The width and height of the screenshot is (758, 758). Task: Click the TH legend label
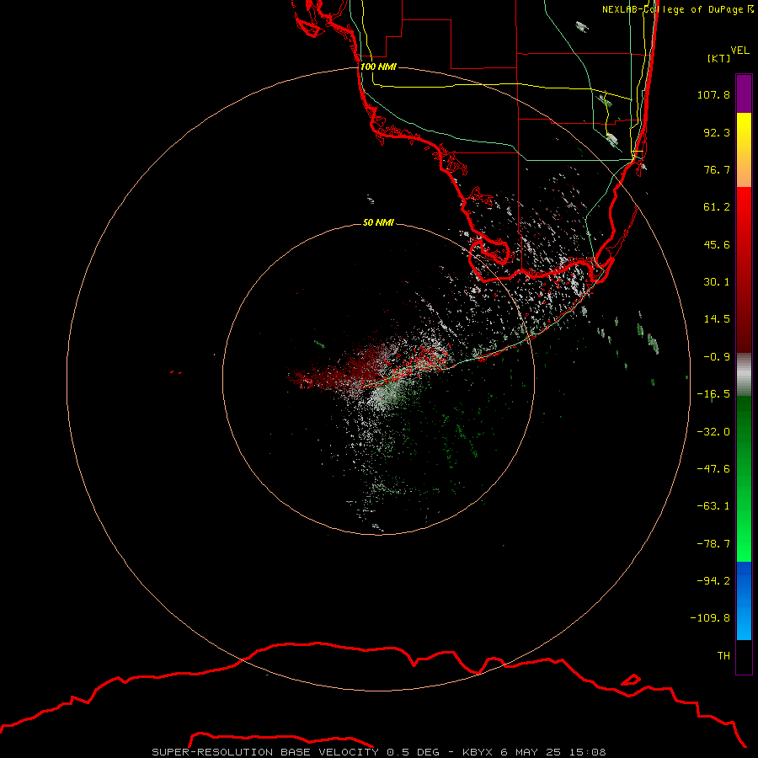[723, 656]
